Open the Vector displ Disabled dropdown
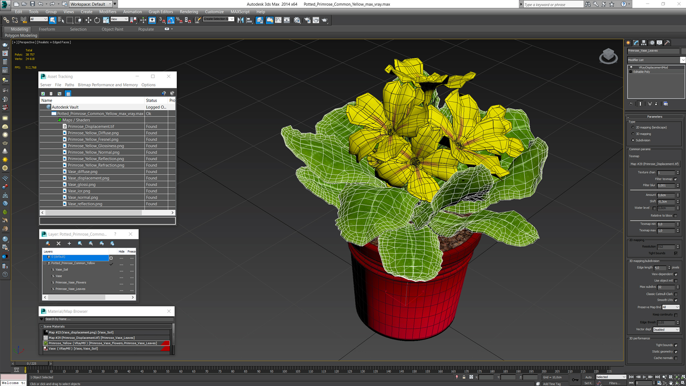This screenshot has height=386, width=686. tap(666, 330)
